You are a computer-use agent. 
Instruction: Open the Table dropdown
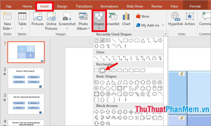(x=22, y=21)
